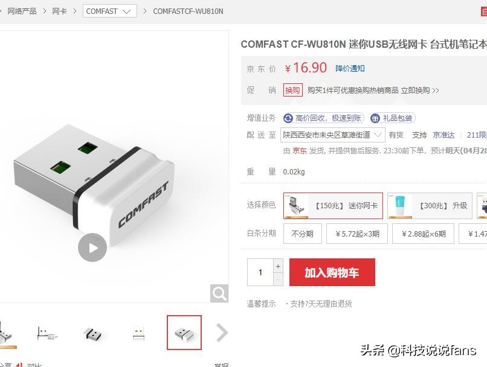Click the 降价通知 price alert link

[x=350, y=68]
